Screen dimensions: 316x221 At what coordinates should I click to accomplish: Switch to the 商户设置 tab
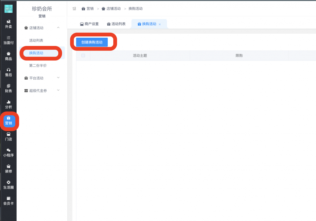pyautogui.click(x=90, y=23)
